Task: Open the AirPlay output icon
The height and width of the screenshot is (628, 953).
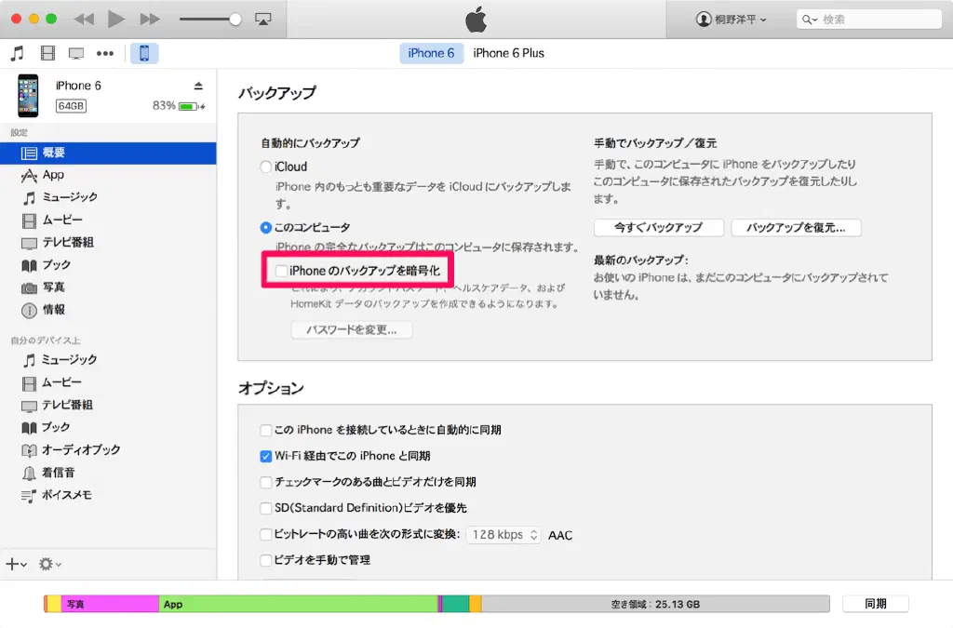Action: point(262,19)
